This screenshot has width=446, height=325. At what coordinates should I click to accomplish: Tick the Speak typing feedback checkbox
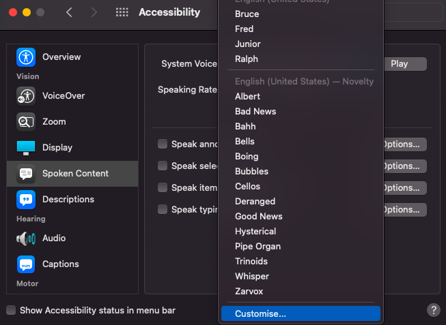(x=163, y=209)
